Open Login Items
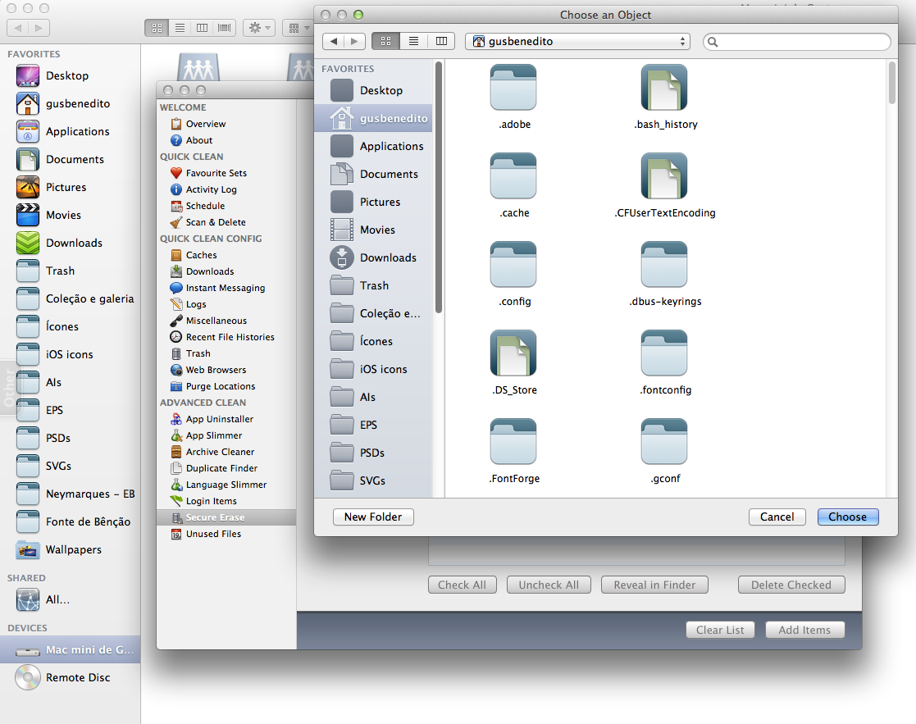 coord(203,501)
